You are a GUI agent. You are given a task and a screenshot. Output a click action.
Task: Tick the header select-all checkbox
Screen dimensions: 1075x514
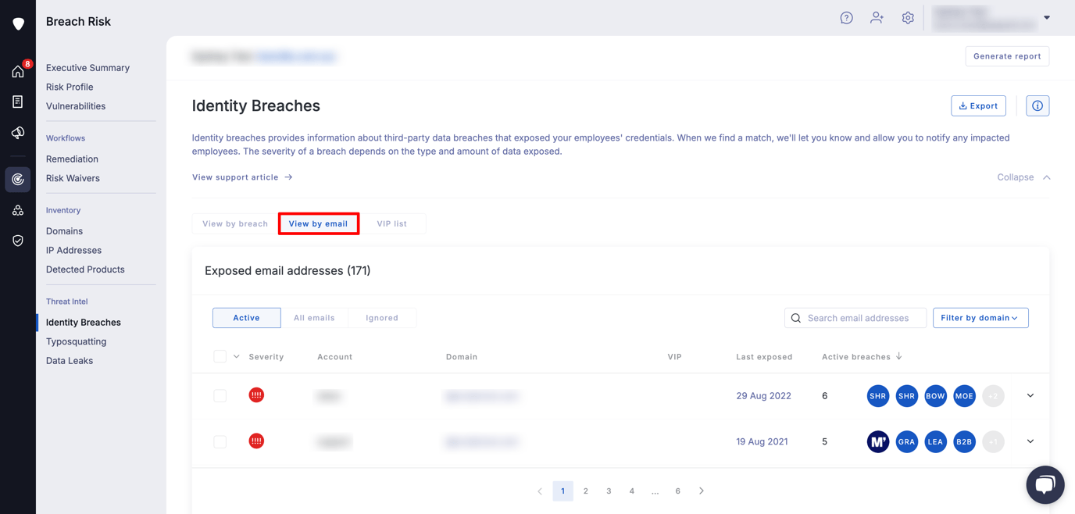pyautogui.click(x=220, y=356)
